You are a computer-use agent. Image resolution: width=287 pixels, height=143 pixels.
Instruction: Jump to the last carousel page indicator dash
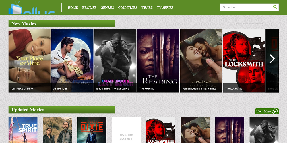pos(262,24)
